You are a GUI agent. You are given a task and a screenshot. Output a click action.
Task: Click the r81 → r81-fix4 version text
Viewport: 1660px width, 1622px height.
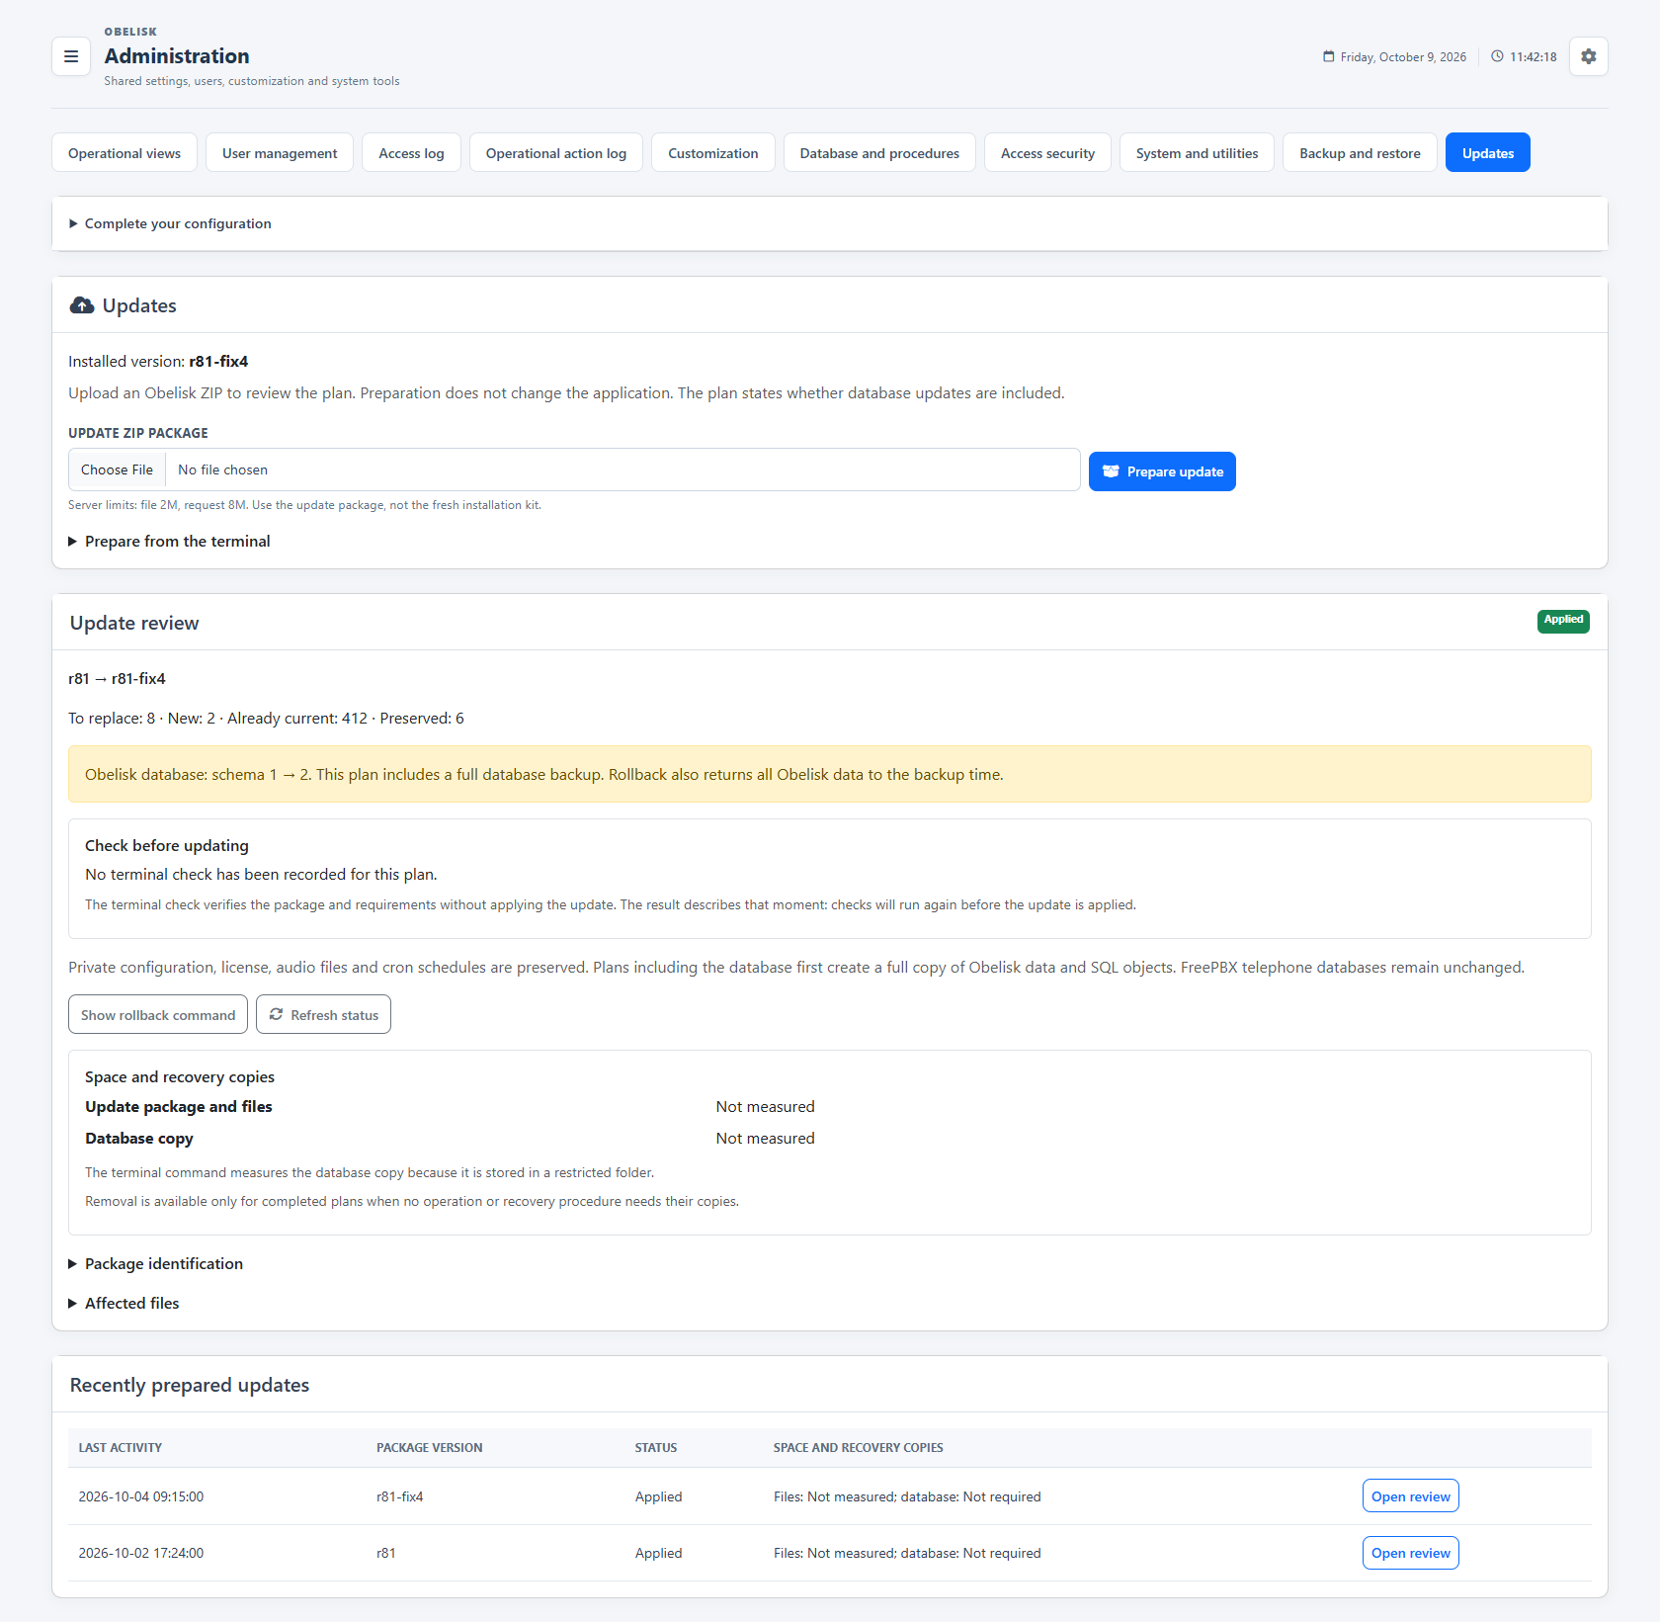tap(117, 679)
